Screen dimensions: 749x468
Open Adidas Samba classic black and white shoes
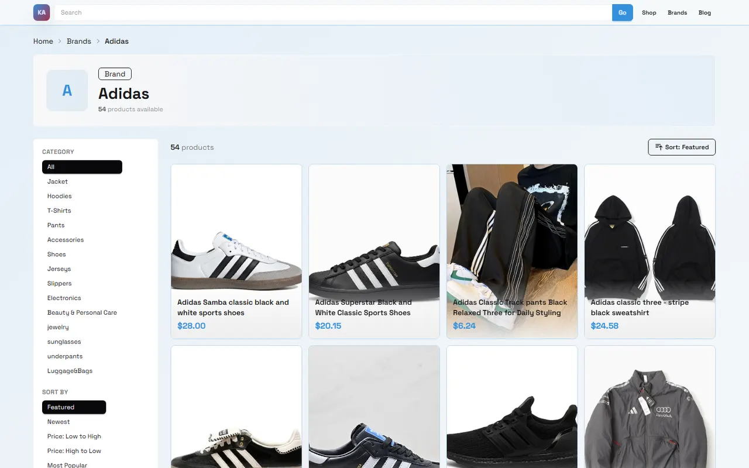pos(236,251)
